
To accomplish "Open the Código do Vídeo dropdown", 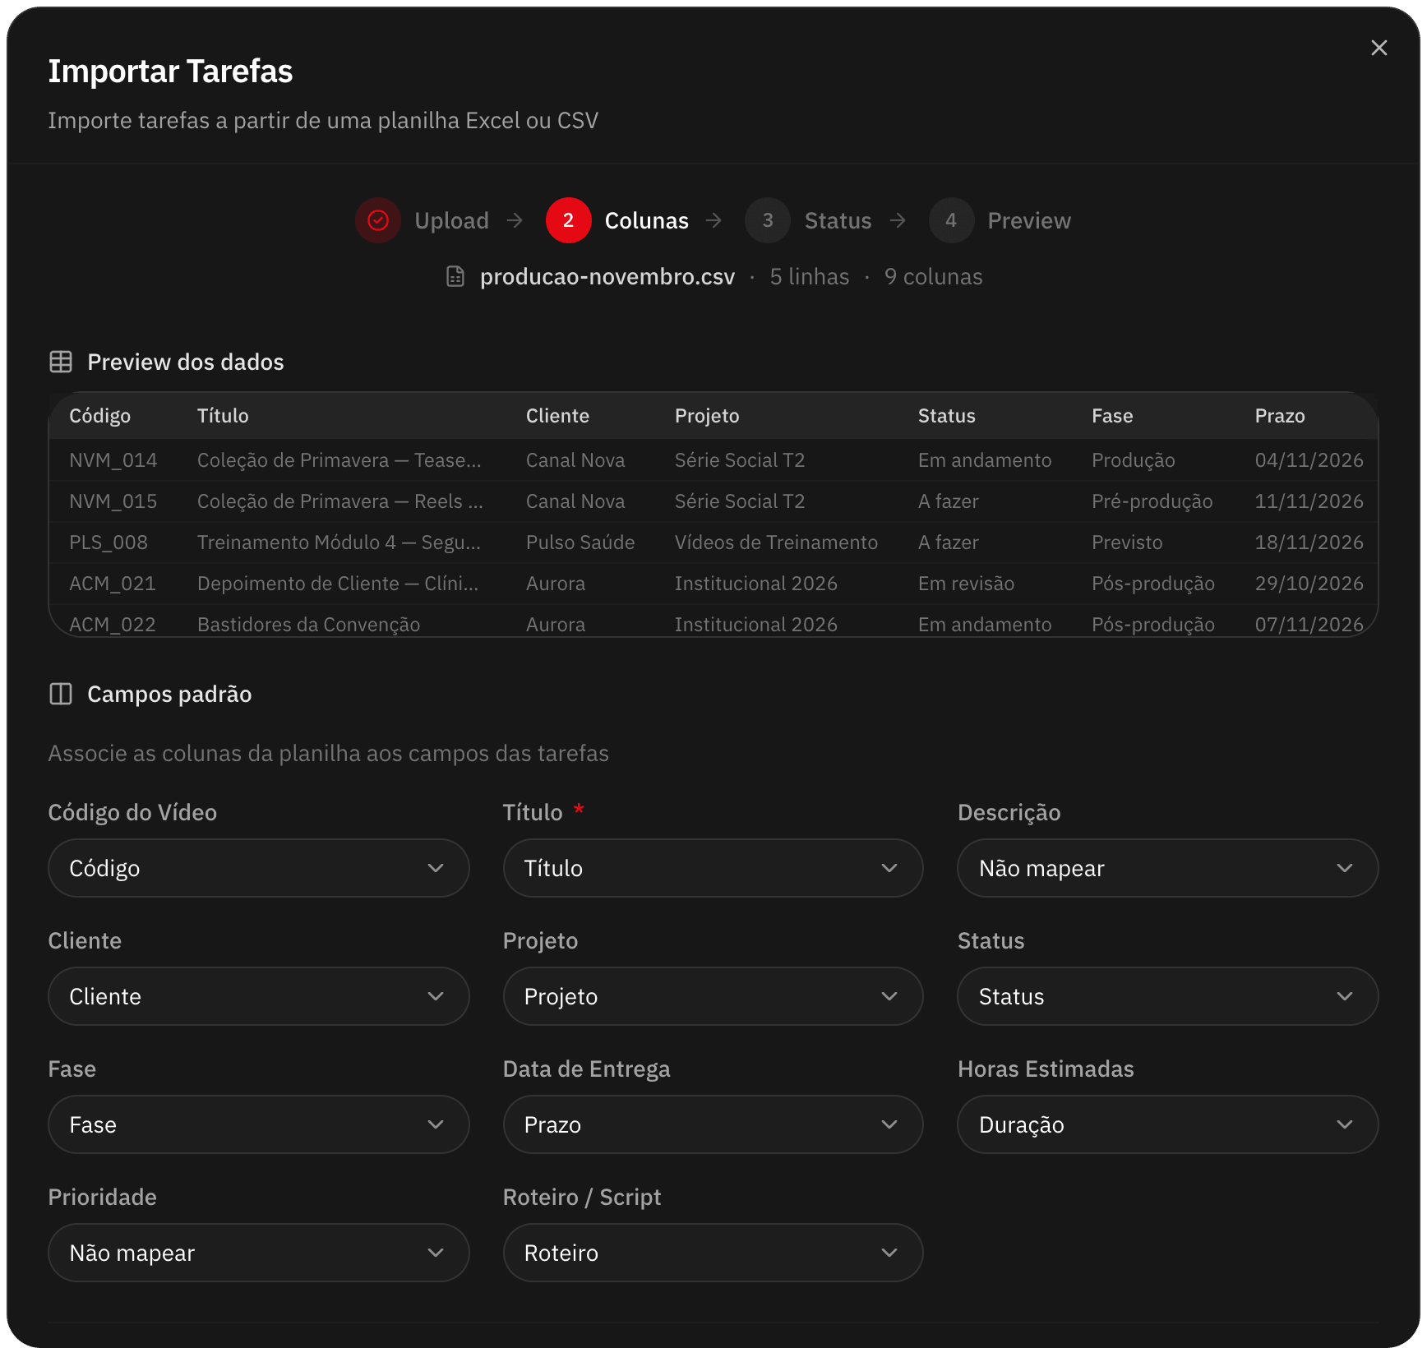I will click(258, 868).
